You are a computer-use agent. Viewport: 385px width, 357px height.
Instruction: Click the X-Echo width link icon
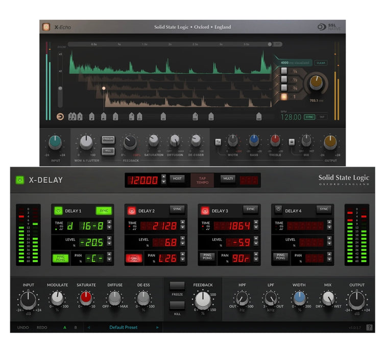click(x=218, y=142)
